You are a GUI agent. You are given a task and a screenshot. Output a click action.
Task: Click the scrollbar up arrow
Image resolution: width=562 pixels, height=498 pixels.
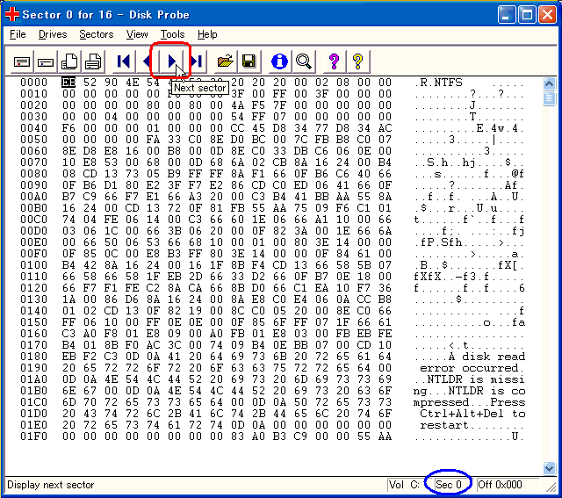coord(550,83)
